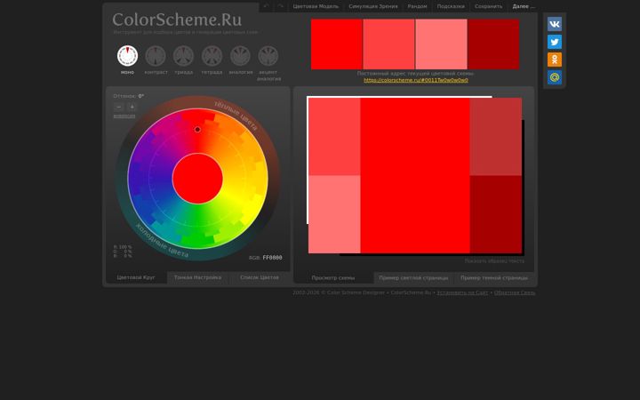This screenshot has height=400, width=640.
Task: Click the undo arrow in top bar
Action: pos(266,6)
